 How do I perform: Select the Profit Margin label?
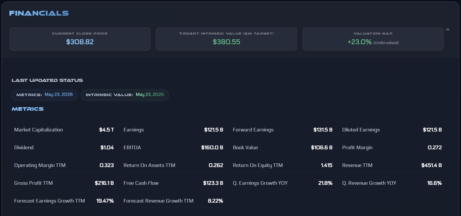tap(357, 147)
